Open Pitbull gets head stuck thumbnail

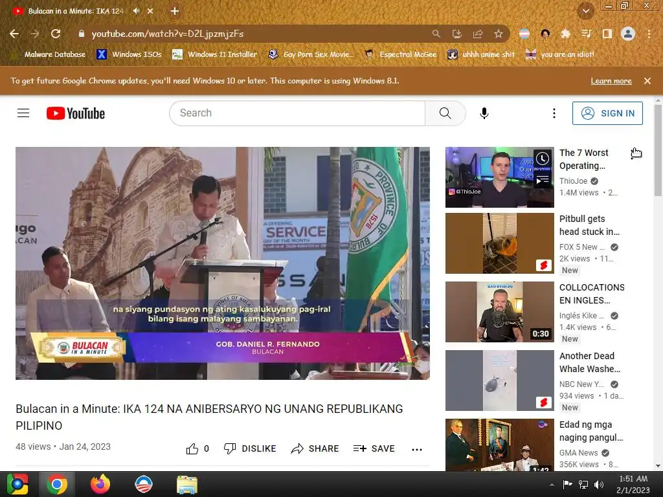pyautogui.click(x=499, y=243)
